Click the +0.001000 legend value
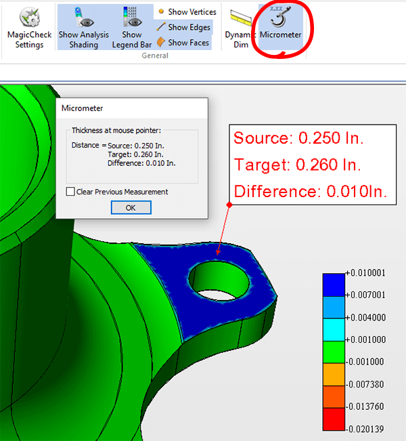The width and height of the screenshot is (406, 441). [365, 339]
